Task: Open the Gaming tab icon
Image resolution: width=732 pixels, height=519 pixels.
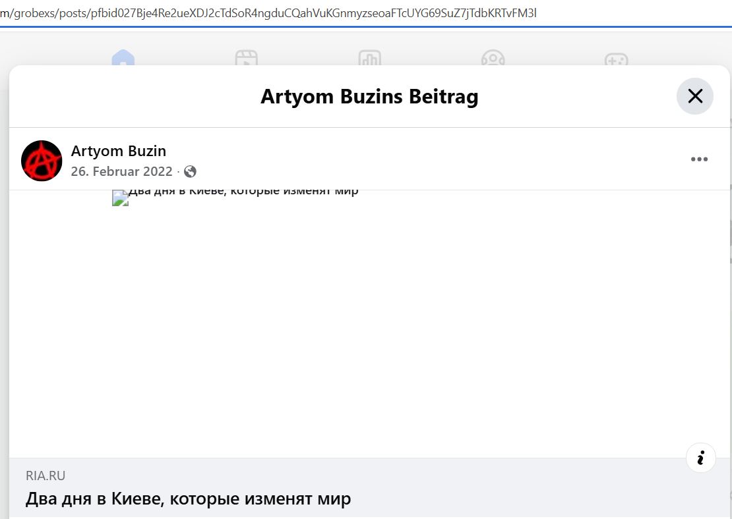Action: (x=616, y=58)
